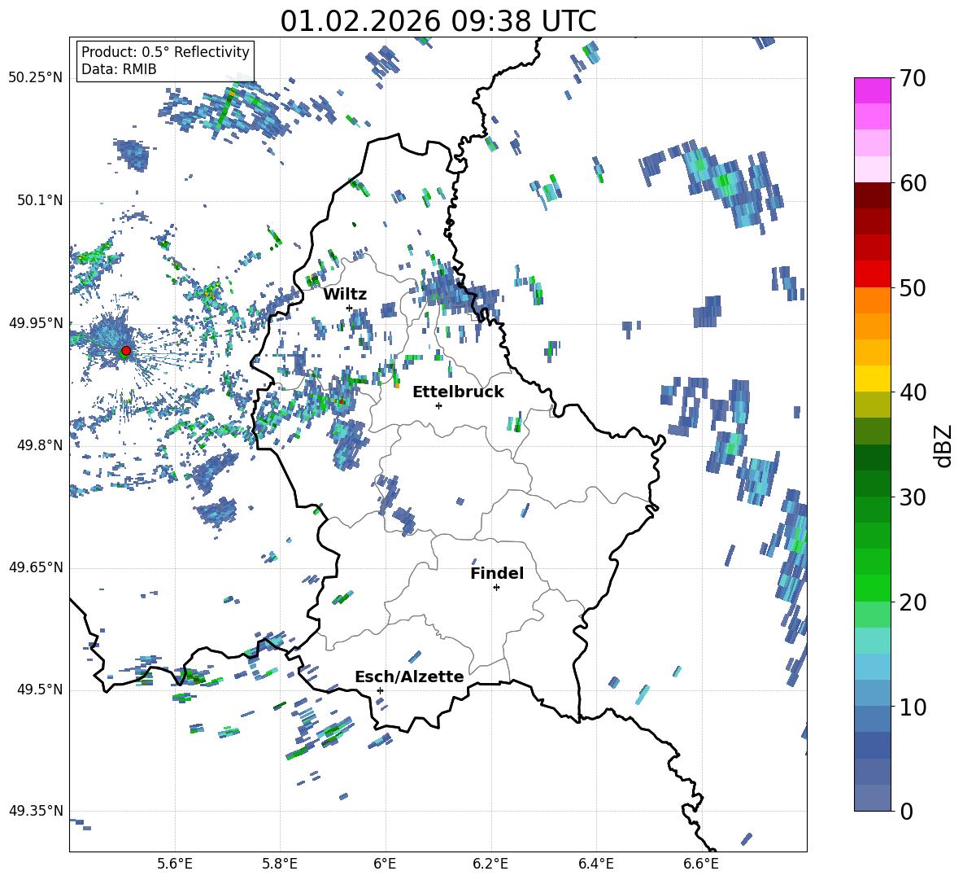Click the bright red colorbar segment above 50
This screenshot has height=880, width=963.
click(872, 274)
